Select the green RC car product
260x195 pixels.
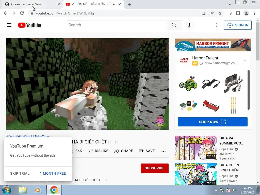[188, 83]
